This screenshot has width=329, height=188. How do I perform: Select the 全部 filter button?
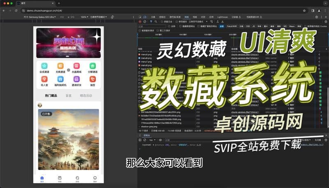(x=222, y=26)
